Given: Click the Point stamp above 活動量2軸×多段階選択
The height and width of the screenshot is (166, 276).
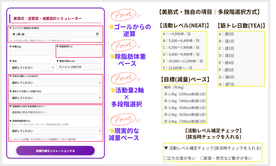Looking at the screenshot, I should point(124,78).
